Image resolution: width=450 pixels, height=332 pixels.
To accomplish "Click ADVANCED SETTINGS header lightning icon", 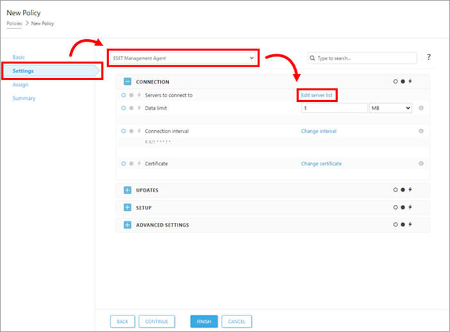I will (410, 224).
